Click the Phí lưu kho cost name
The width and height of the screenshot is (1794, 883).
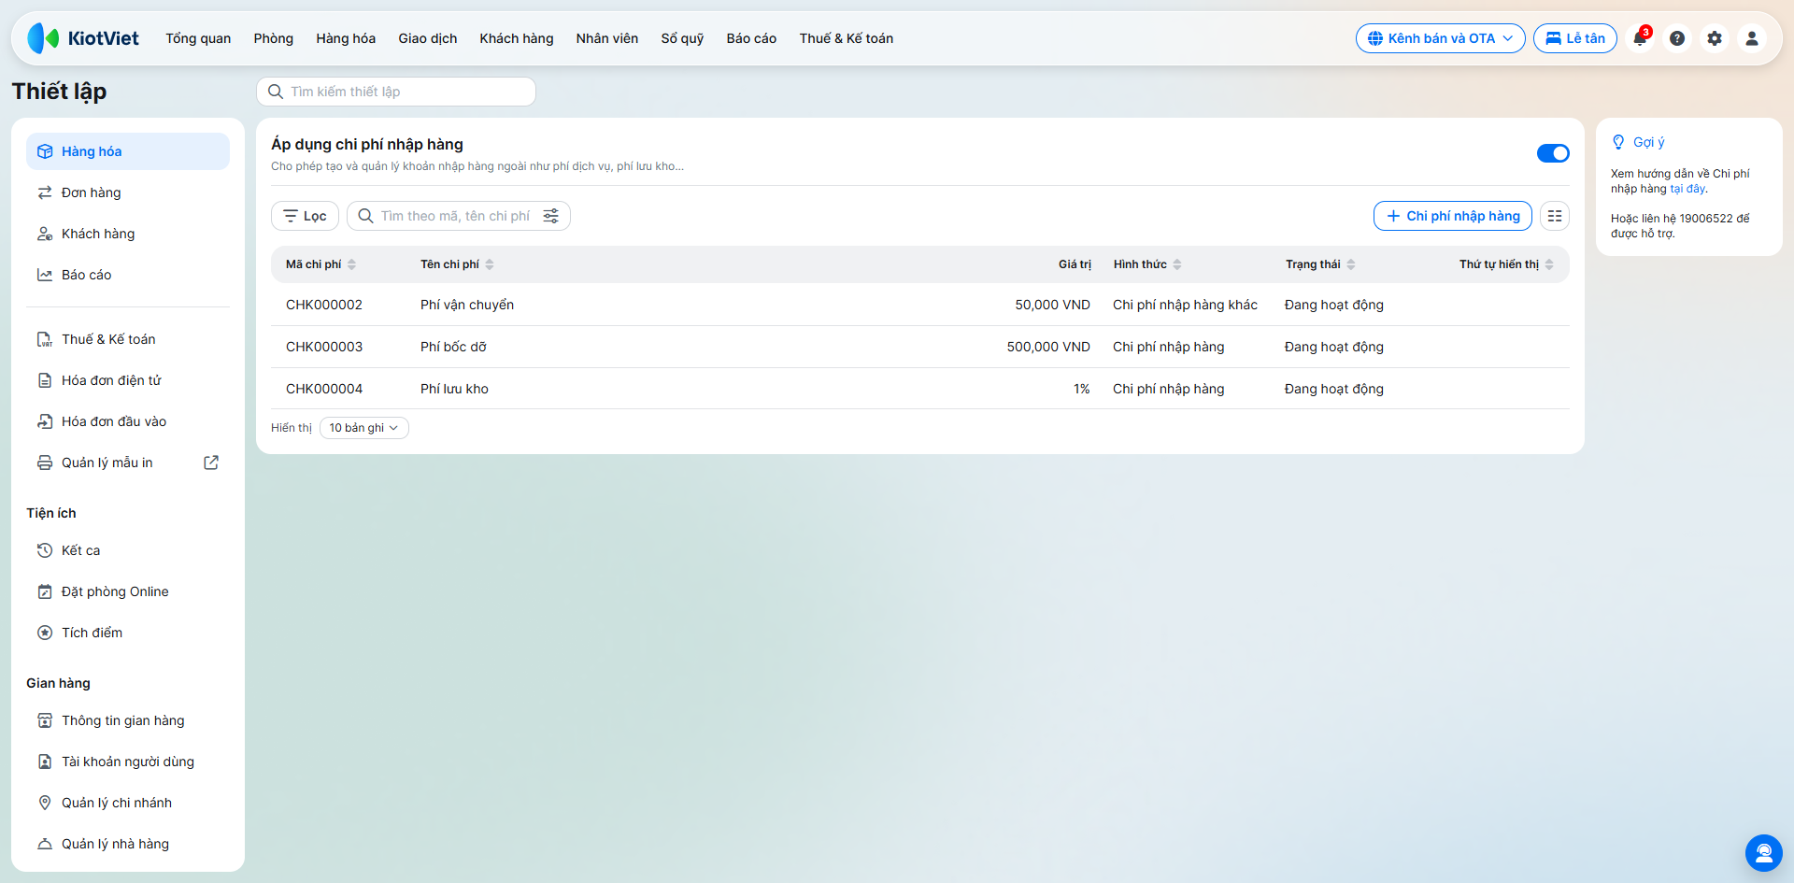pyautogui.click(x=454, y=389)
